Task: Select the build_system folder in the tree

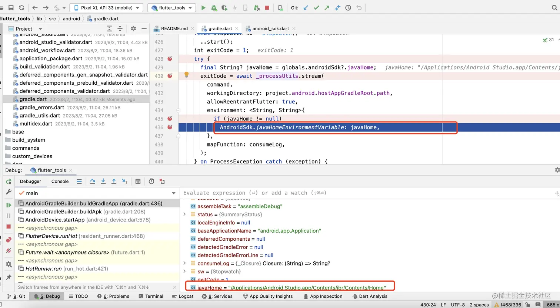Action: (x=29, y=140)
